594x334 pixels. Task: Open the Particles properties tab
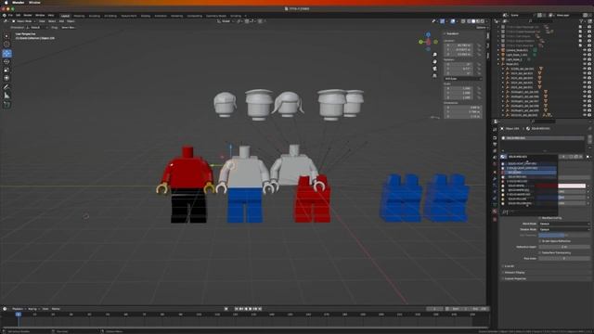coord(495,186)
